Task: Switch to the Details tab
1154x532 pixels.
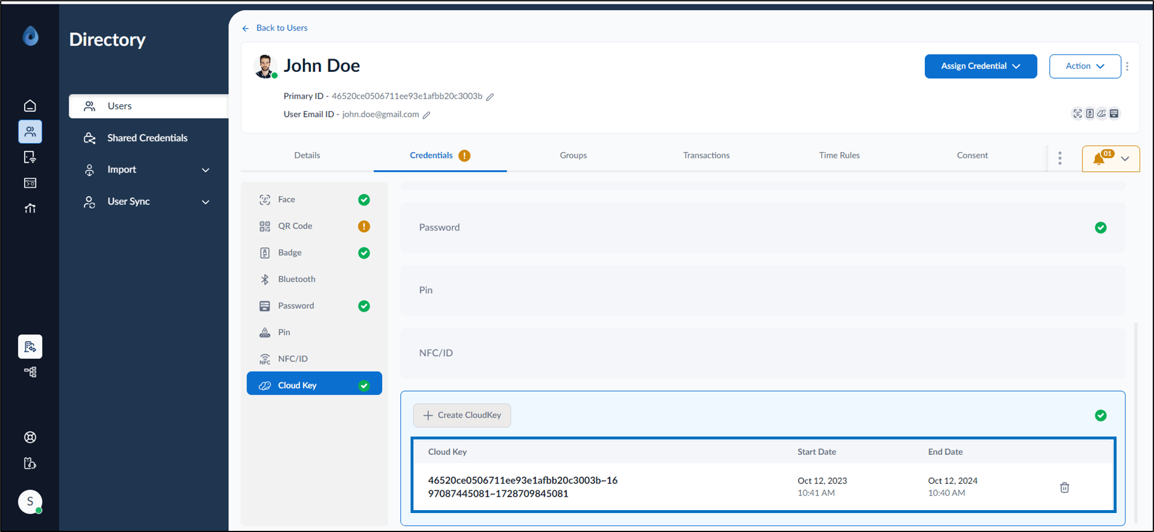Action: tap(307, 155)
